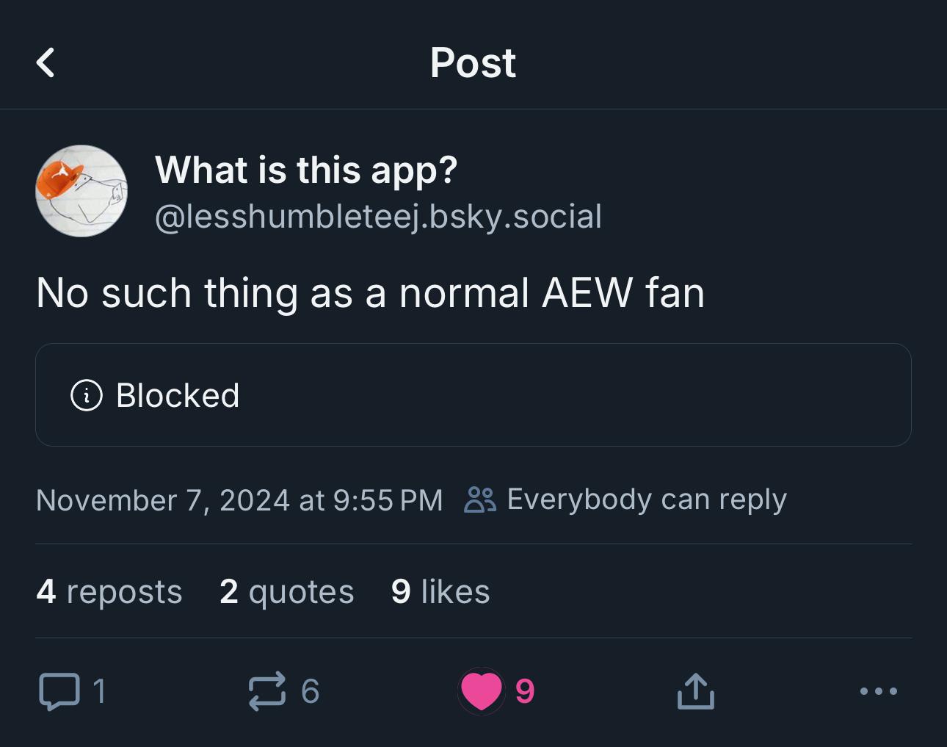
Task: Go back using the left chevron
Action: [x=46, y=62]
